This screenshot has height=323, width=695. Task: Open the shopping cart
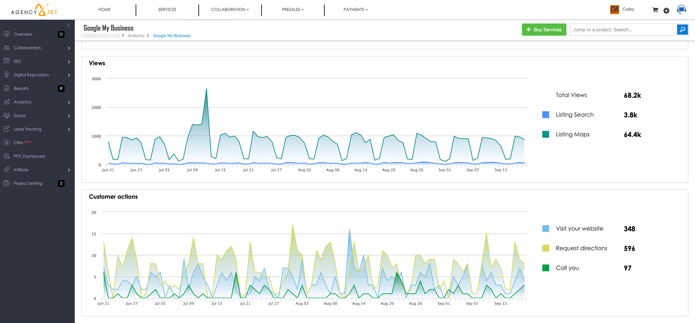pyautogui.click(x=655, y=10)
